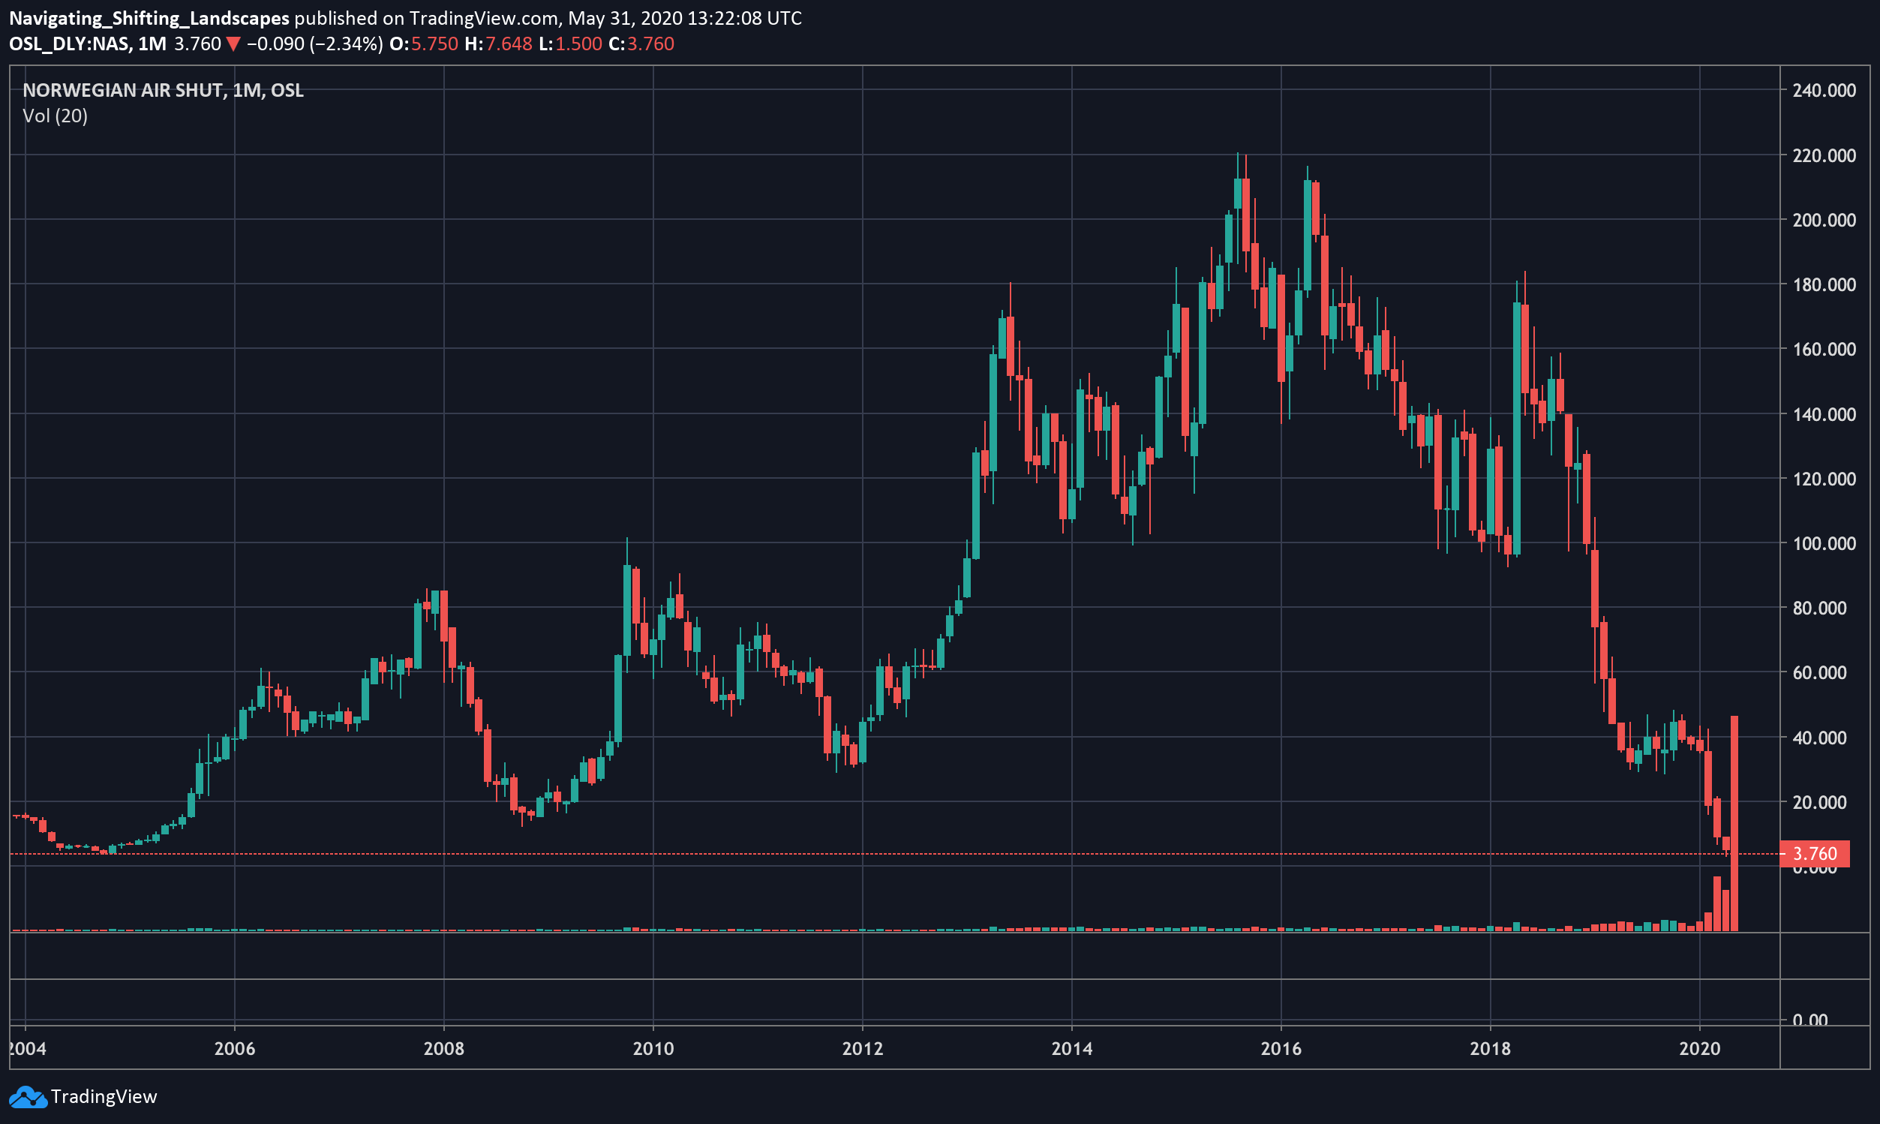Click the 2008 label on time axis
Viewport: 1880px width, 1124px height.
pos(443,1049)
